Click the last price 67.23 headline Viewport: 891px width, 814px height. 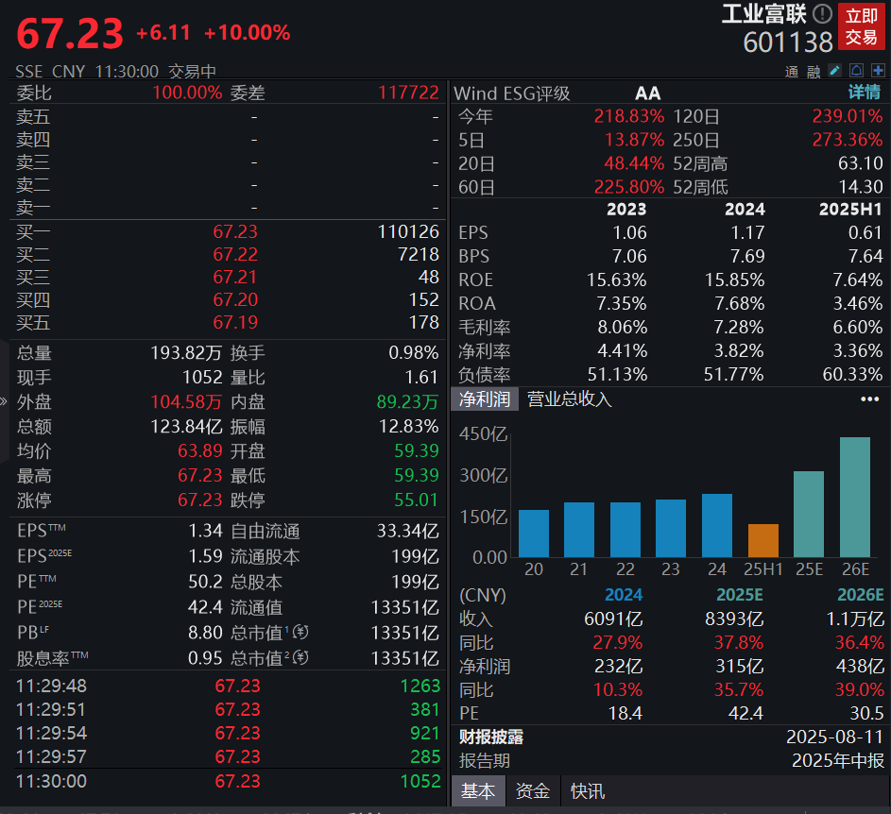pyautogui.click(x=70, y=33)
